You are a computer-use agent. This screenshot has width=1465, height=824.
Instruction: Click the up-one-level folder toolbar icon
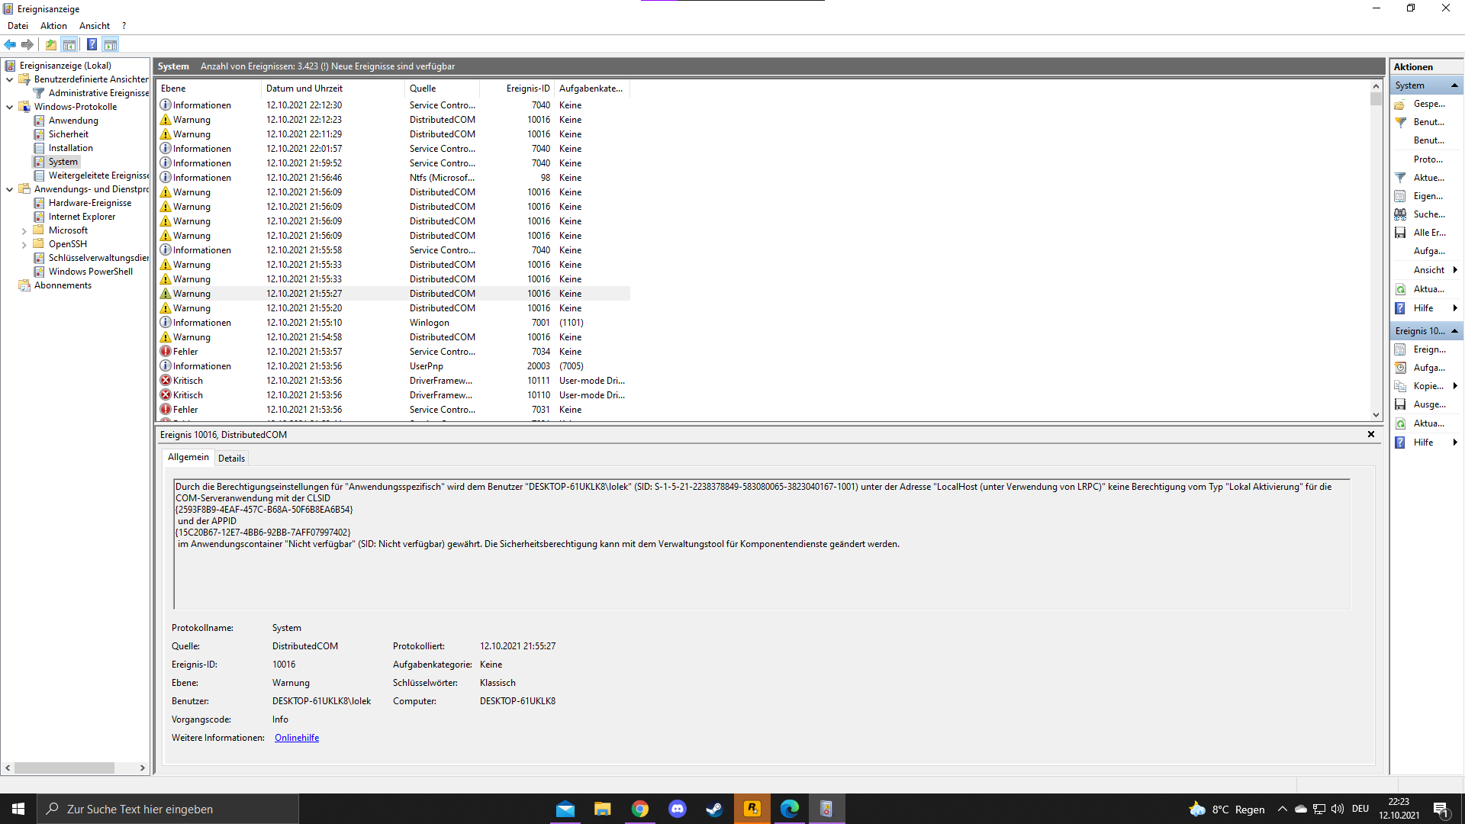click(x=50, y=44)
